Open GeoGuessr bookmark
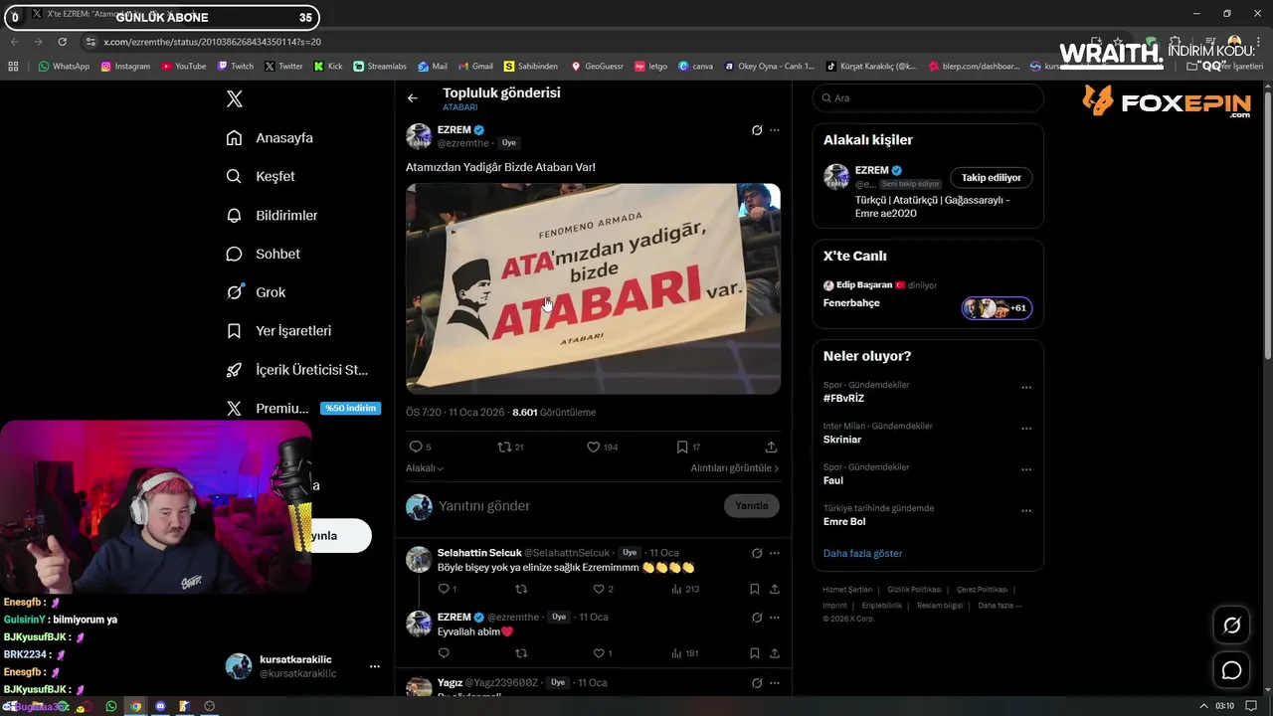Image resolution: width=1273 pixels, height=716 pixels. 597,67
